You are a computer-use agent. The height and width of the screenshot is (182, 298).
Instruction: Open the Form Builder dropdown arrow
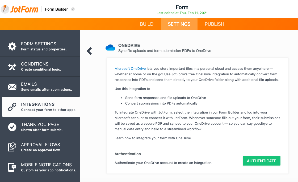coord(73,9)
